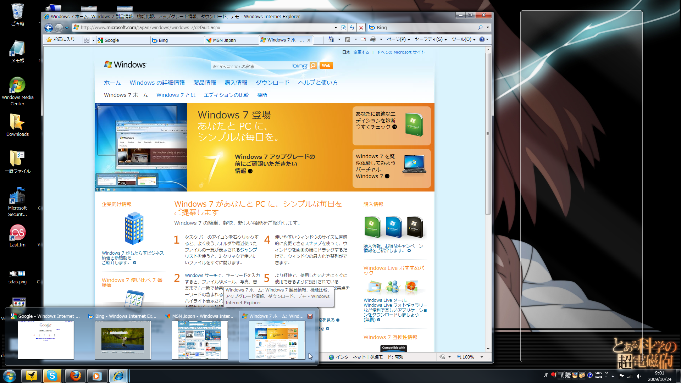
Task: Open recent pages dropdown next to Forward
Action: pos(67,28)
